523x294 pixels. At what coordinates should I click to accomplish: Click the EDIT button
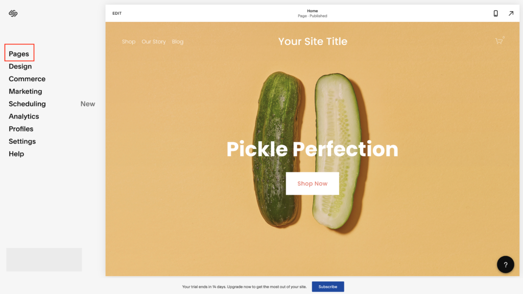[117, 13]
